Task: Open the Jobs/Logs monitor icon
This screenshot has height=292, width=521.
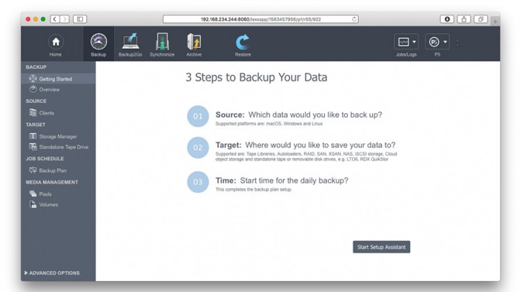Action: pyautogui.click(x=403, y=42)
